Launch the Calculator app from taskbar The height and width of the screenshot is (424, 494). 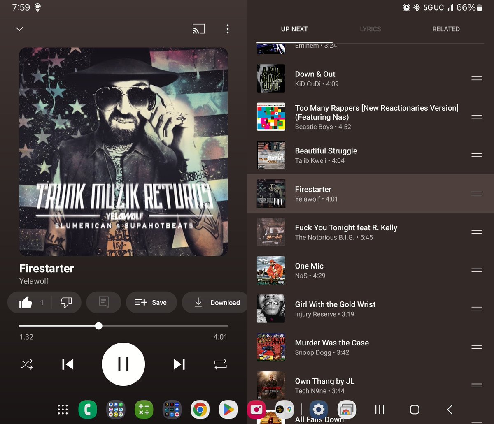[144, 410]
